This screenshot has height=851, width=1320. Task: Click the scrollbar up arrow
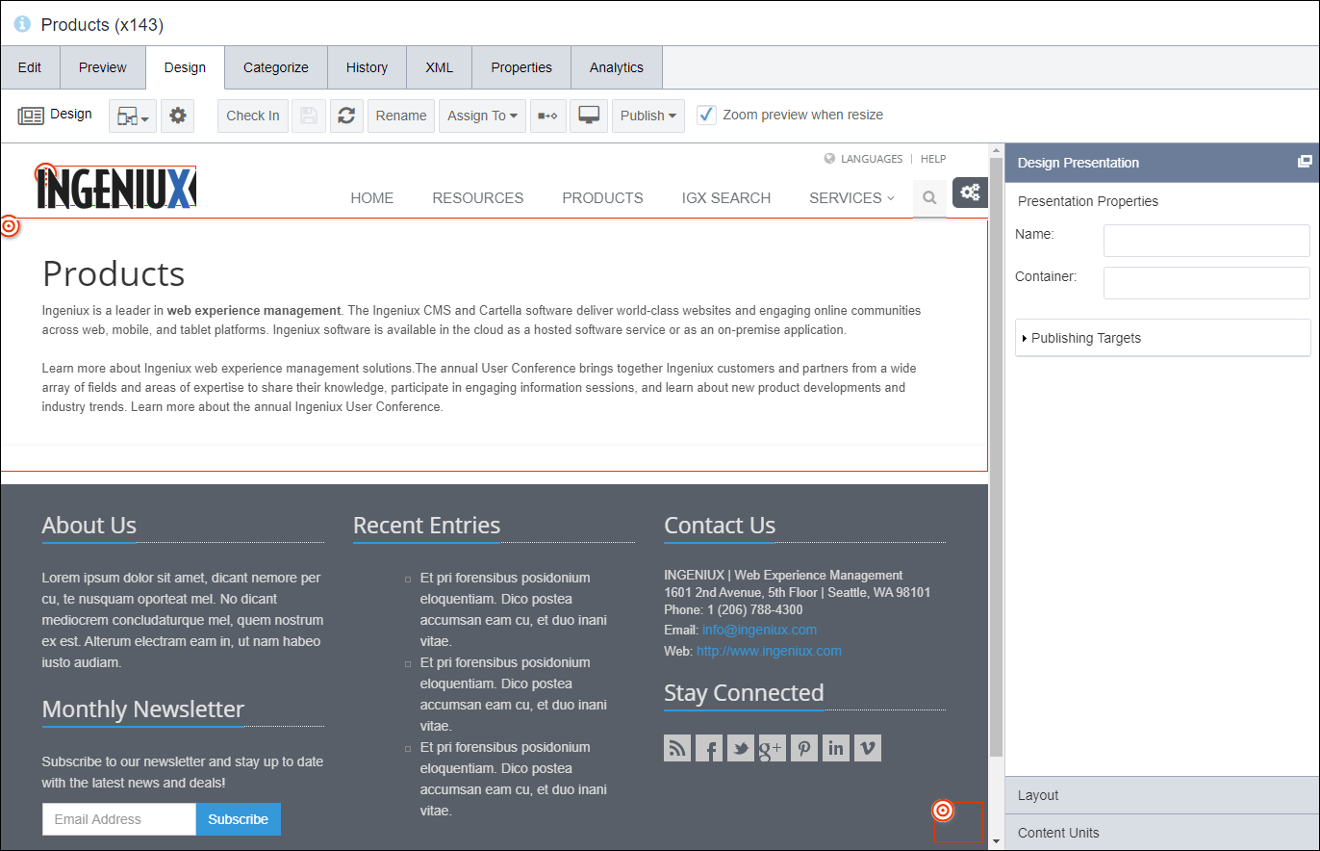pyautogui.click(x=996, y=151)
